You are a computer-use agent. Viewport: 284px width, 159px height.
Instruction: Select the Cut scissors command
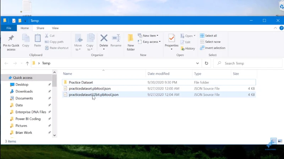click(50, 36)
